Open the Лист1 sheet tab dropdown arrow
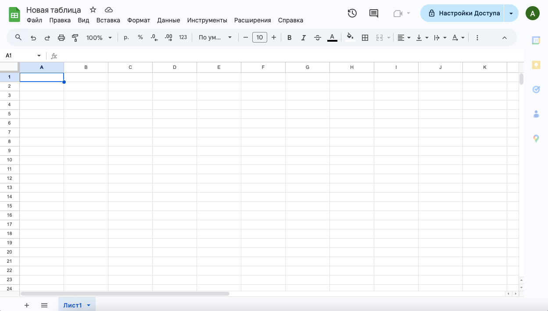548x311 pixels. 89,305
